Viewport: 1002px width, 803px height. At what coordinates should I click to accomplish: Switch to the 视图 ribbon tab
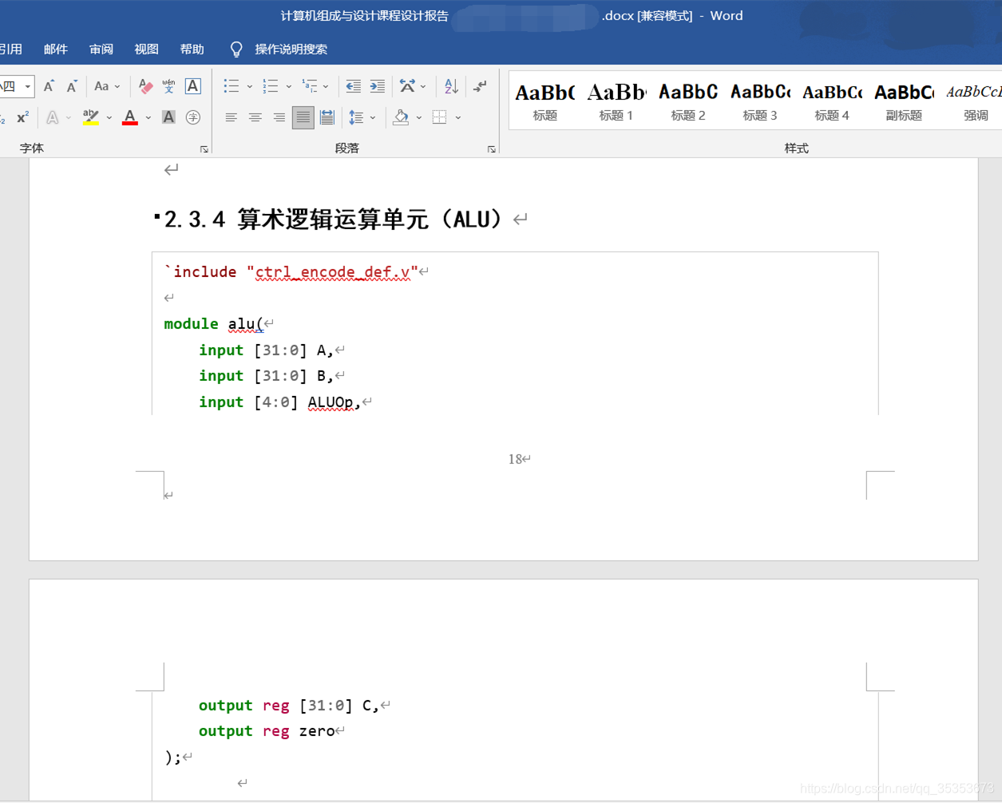(147, 49)
